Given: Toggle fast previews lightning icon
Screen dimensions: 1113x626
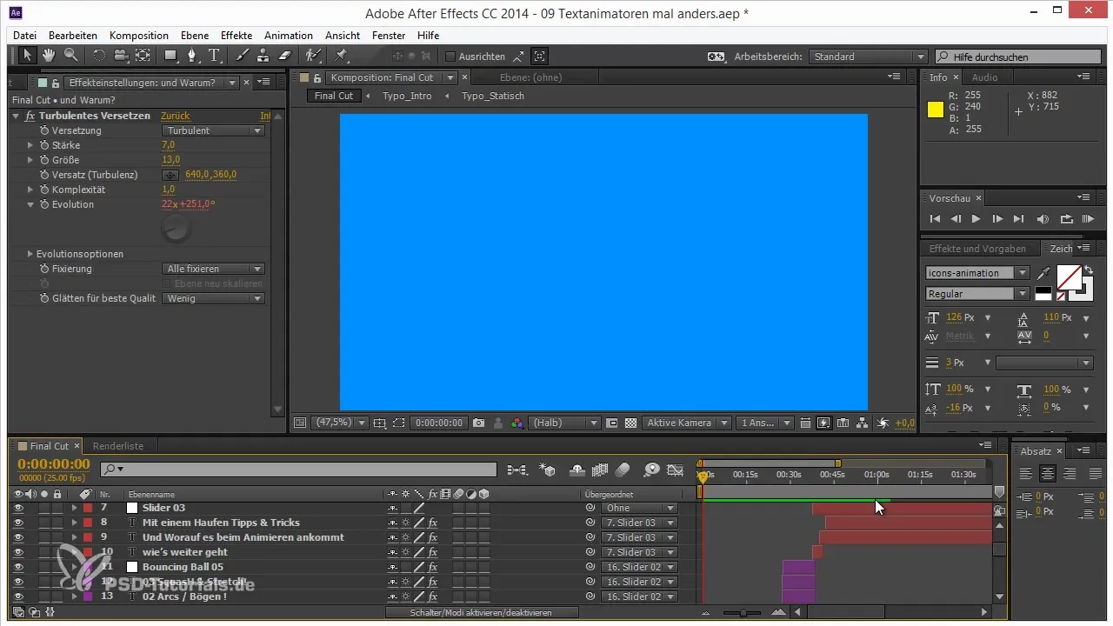Looking at the screenshot, I should click(823, 423).
